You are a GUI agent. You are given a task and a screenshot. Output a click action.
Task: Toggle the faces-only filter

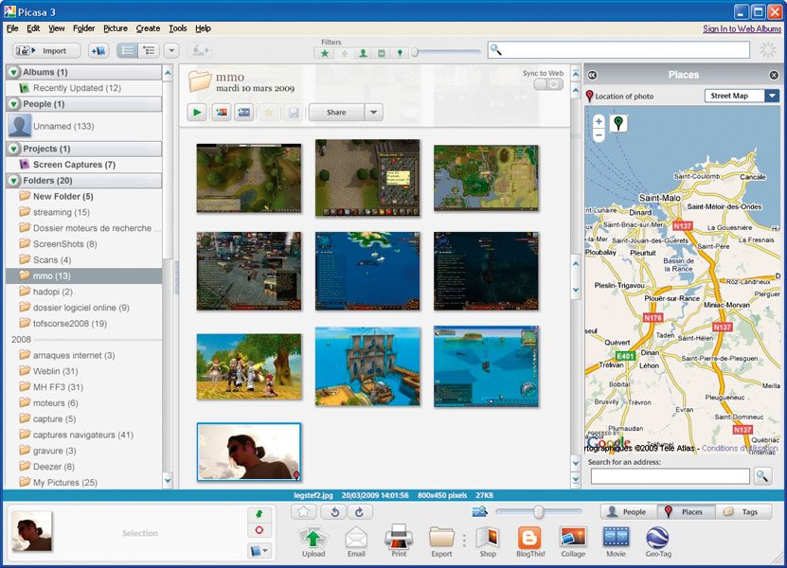(x=363, y=53)
